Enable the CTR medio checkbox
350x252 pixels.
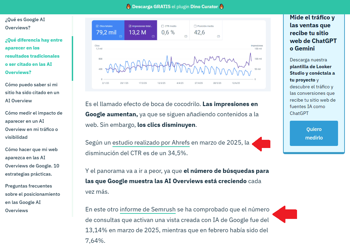pos(162,26)
